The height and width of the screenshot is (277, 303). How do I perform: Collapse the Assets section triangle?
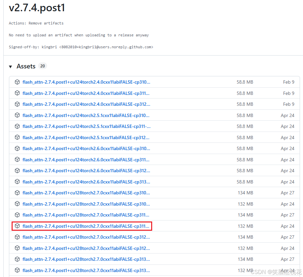[10, 67]
